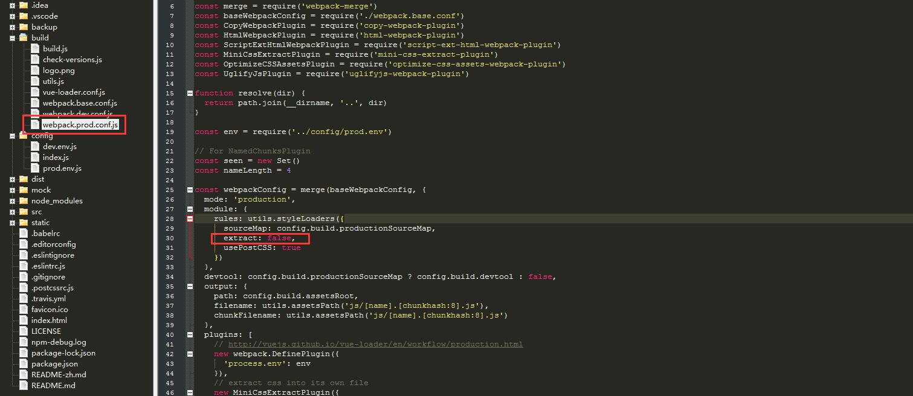The width and height of the screenshot is (913, 396).
Task: Follow the vue-loader production.html link
Action: [x=375, y=344]
